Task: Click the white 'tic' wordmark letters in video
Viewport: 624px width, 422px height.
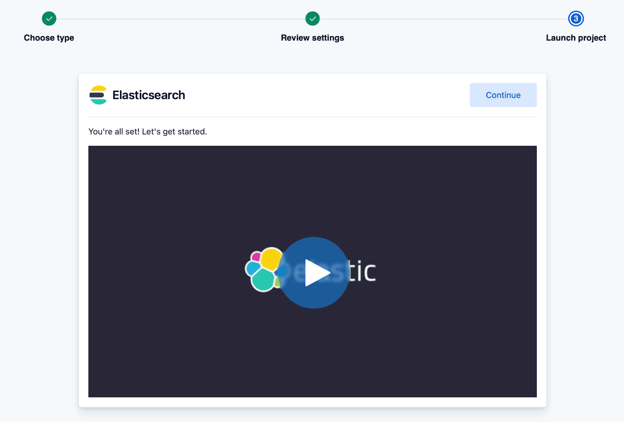Action: pos(363,271)
